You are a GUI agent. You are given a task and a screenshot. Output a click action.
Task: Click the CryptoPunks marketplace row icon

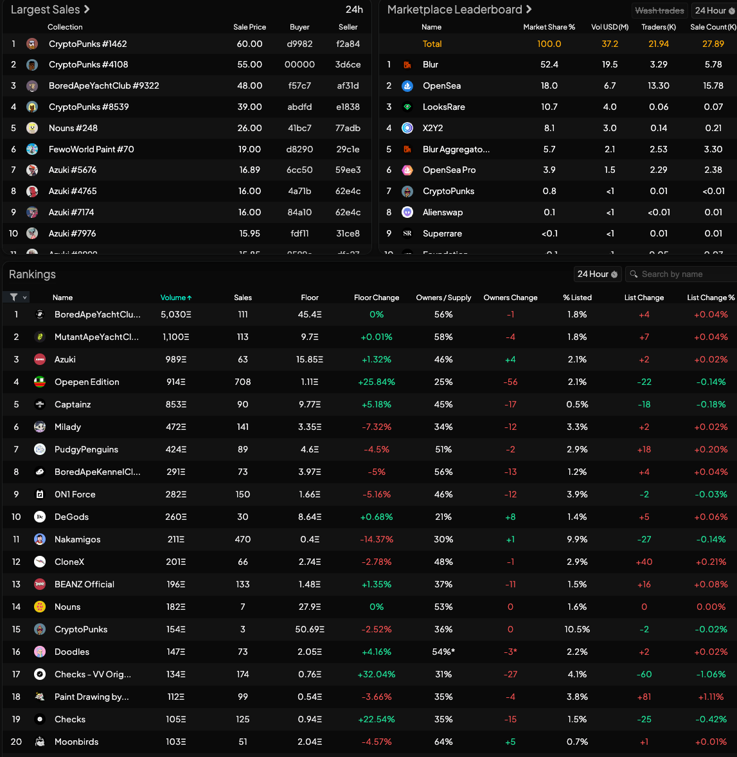pyautogui.click(x=407, y=191)
